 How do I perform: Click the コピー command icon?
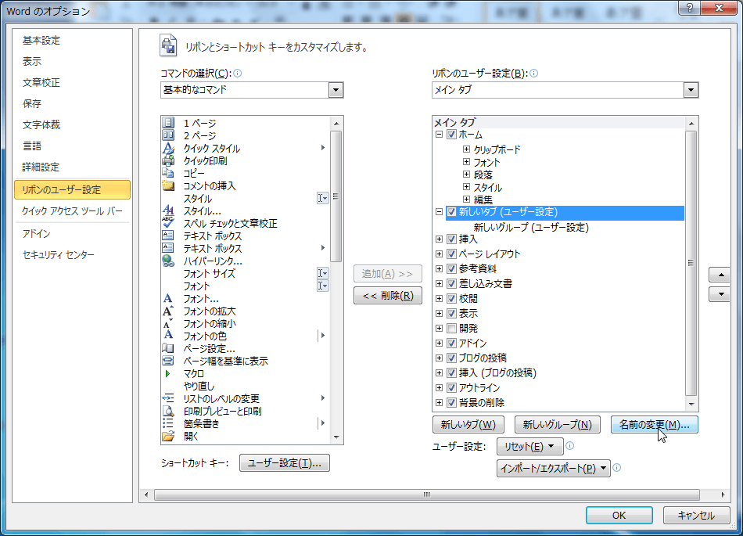168,173
